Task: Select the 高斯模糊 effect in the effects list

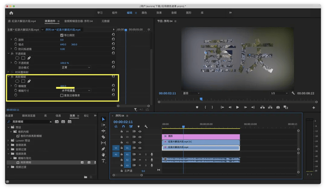Action: (26, 162)
